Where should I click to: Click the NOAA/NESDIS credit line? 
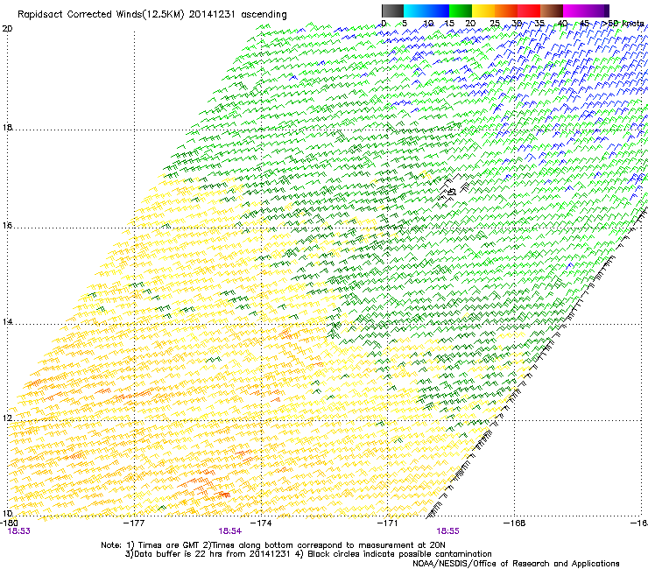click(516, 564)
